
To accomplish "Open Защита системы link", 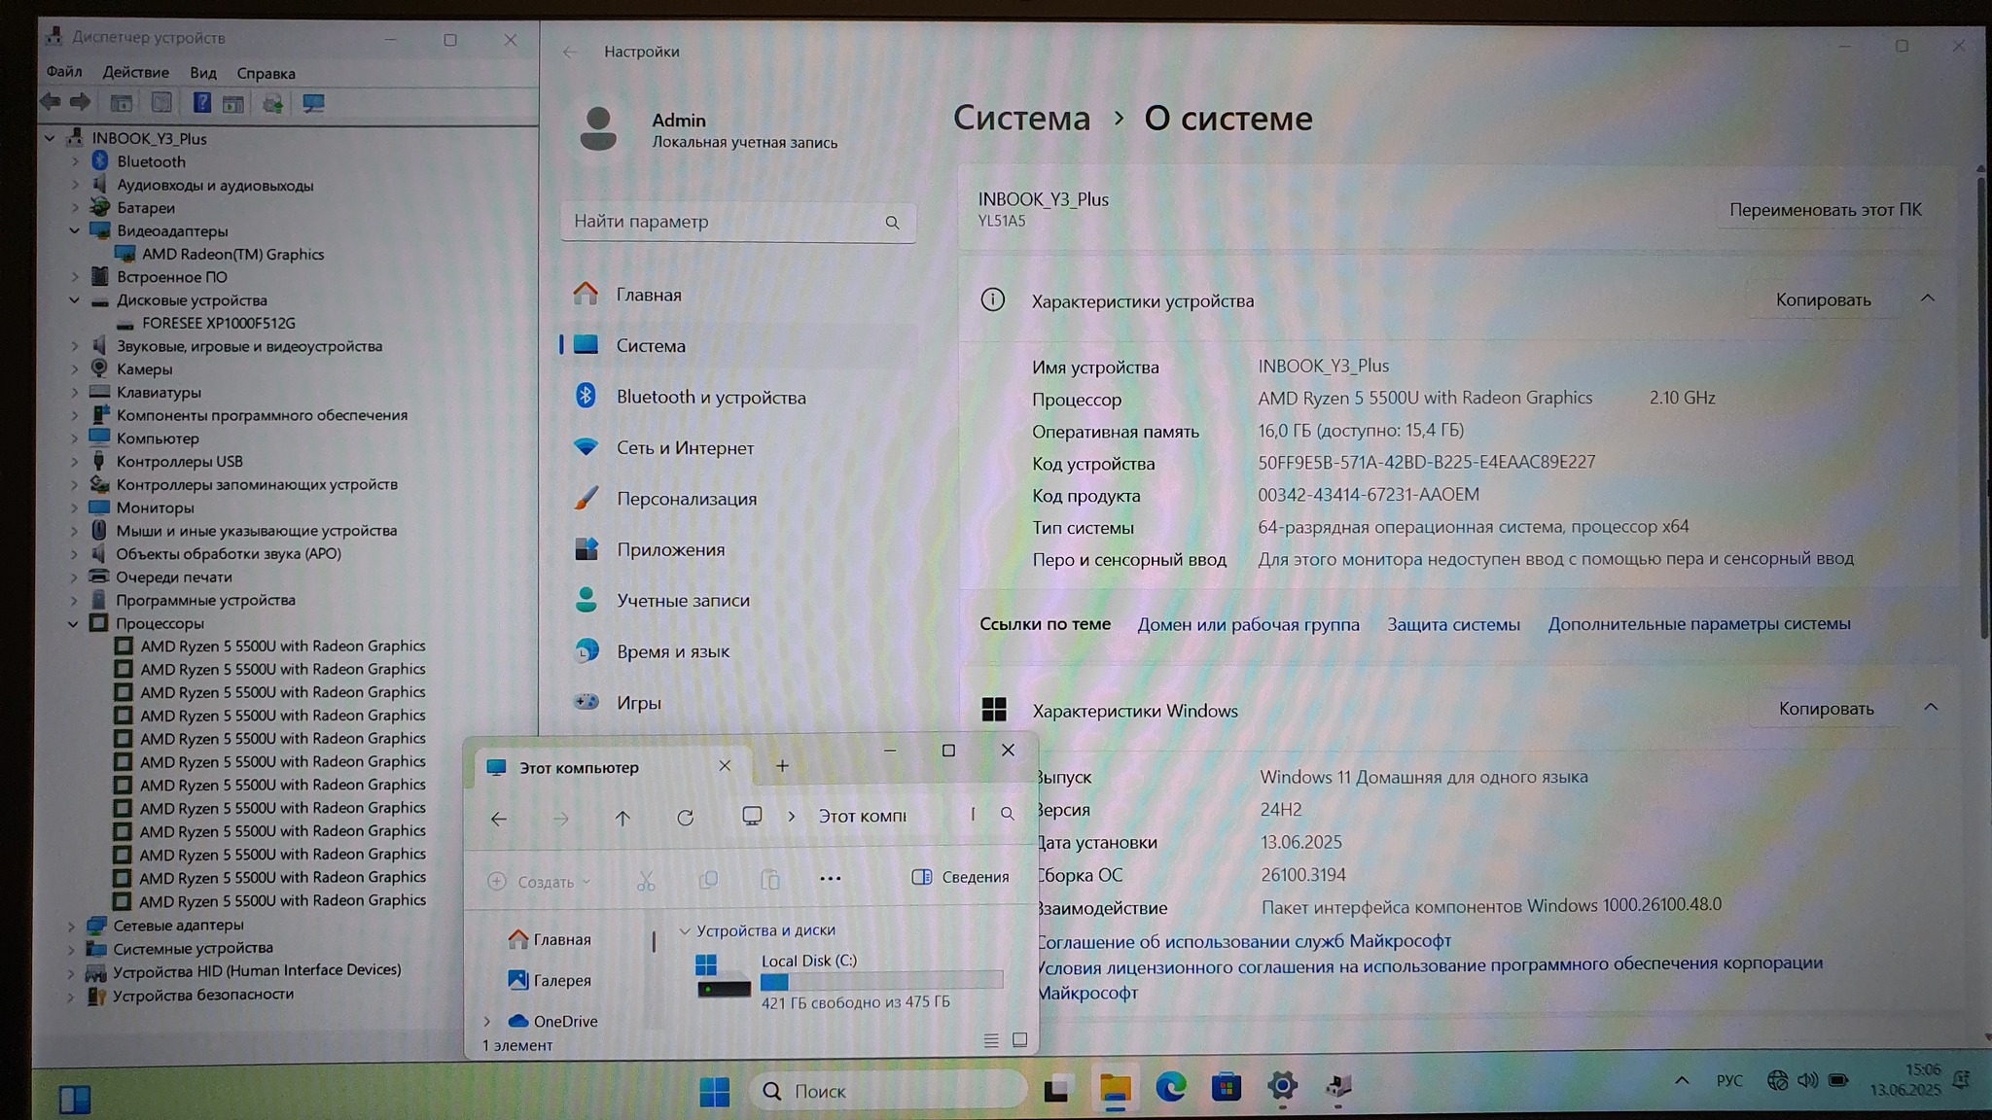I will click(1452, 624).
